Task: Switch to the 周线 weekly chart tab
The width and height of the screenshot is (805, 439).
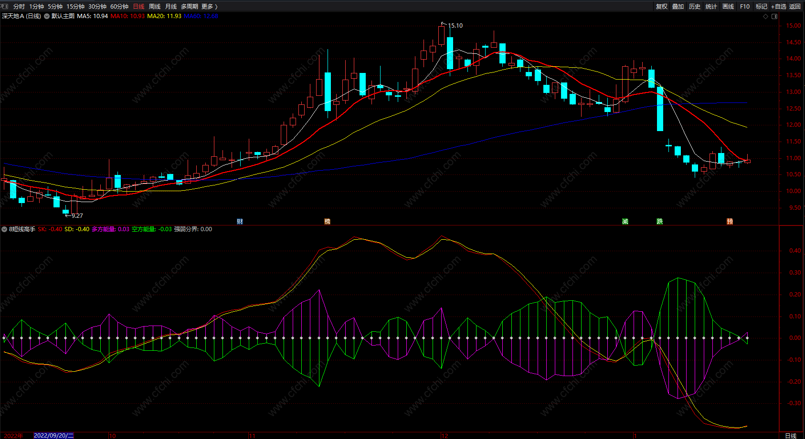Action: tap(155, 7)
